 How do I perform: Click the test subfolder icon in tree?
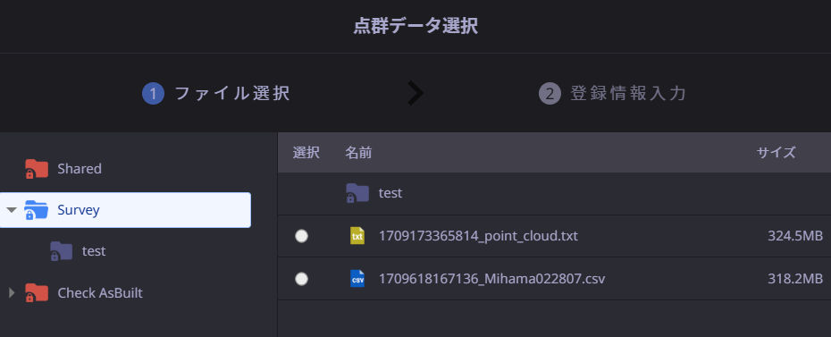tap(62, 251)
